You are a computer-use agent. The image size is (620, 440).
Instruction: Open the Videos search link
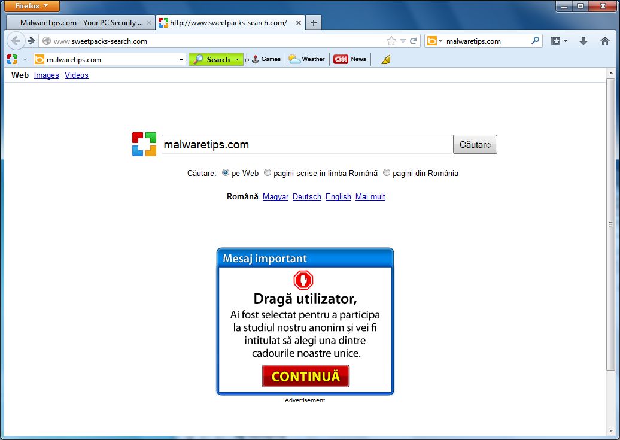click(x=77, y=75)
